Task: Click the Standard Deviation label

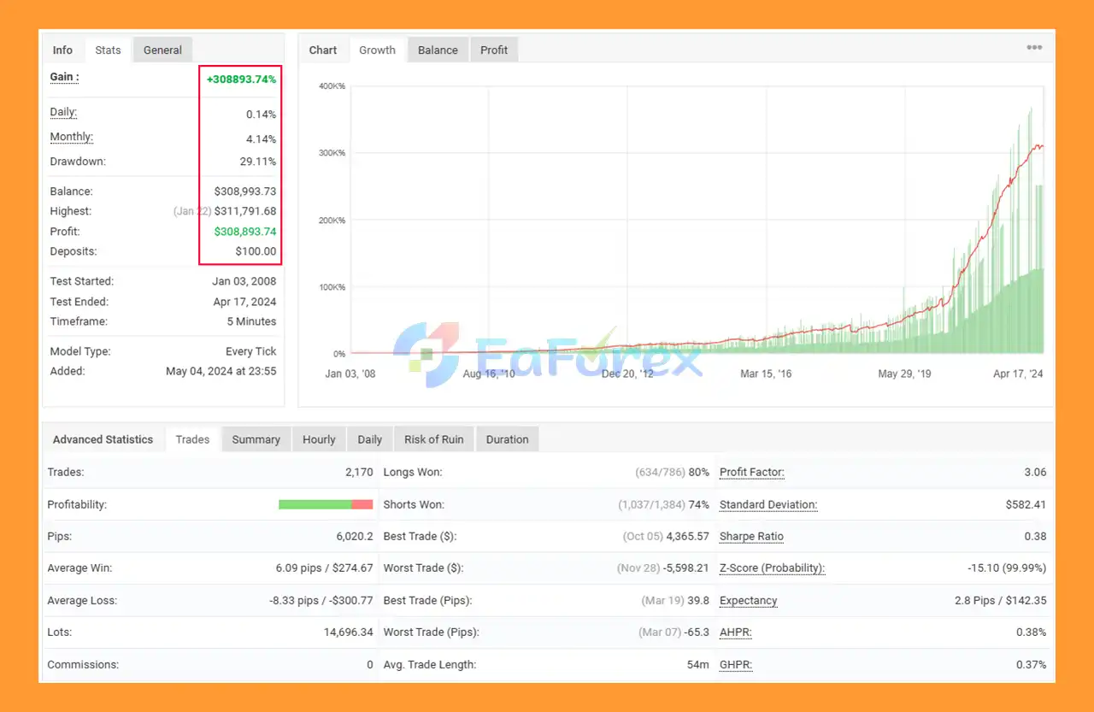Action: pos(768,504)
